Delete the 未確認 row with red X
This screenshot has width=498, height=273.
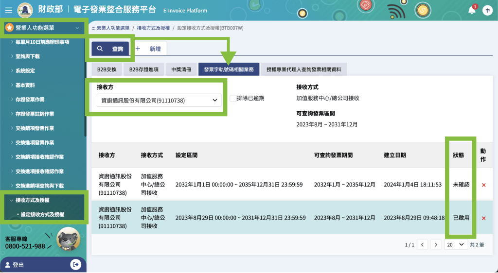tap(483, 185)
